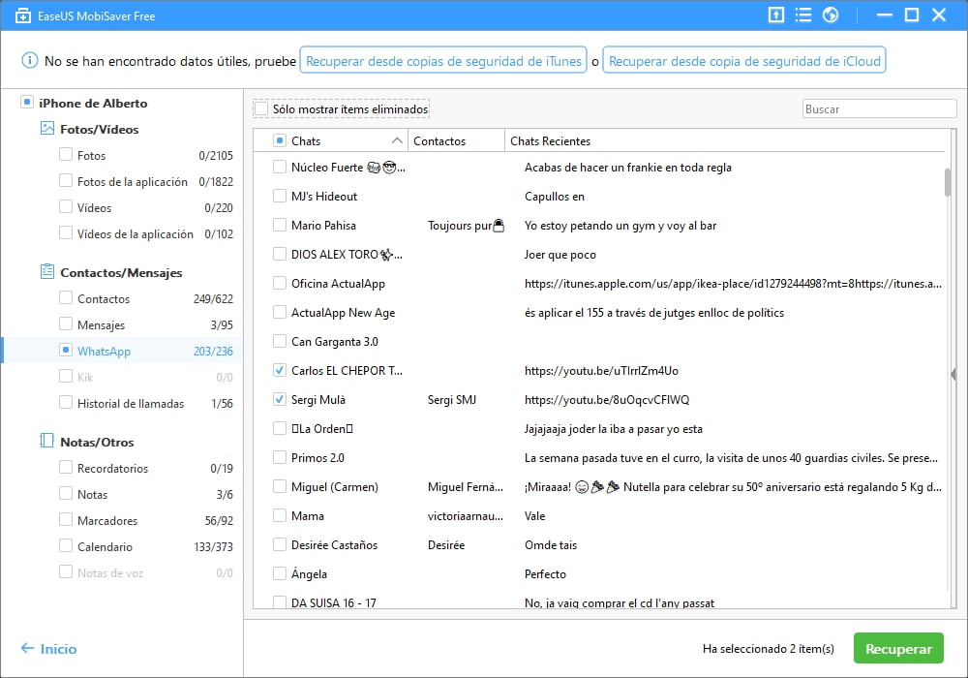Screen dimensions: 968x678
Task: Toggle the Chats column sort arrow
Action: pyautogui.click(x=397, y=140)
